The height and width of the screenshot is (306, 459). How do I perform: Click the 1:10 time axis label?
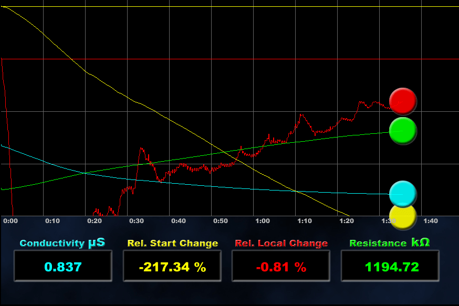(305, 221)
